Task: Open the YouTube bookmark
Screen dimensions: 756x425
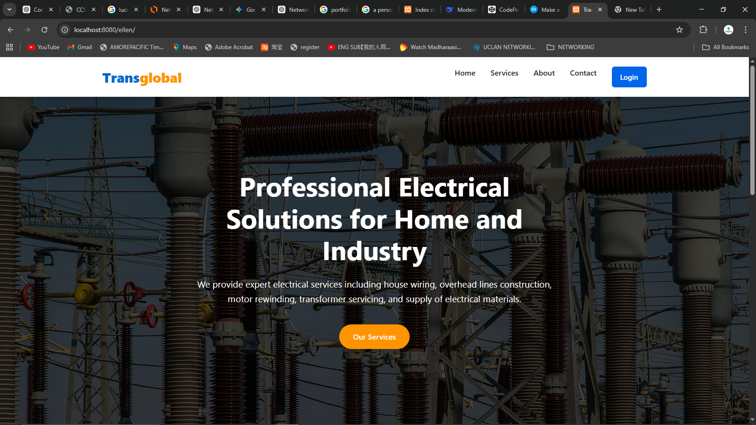Action: click(43, 47)
